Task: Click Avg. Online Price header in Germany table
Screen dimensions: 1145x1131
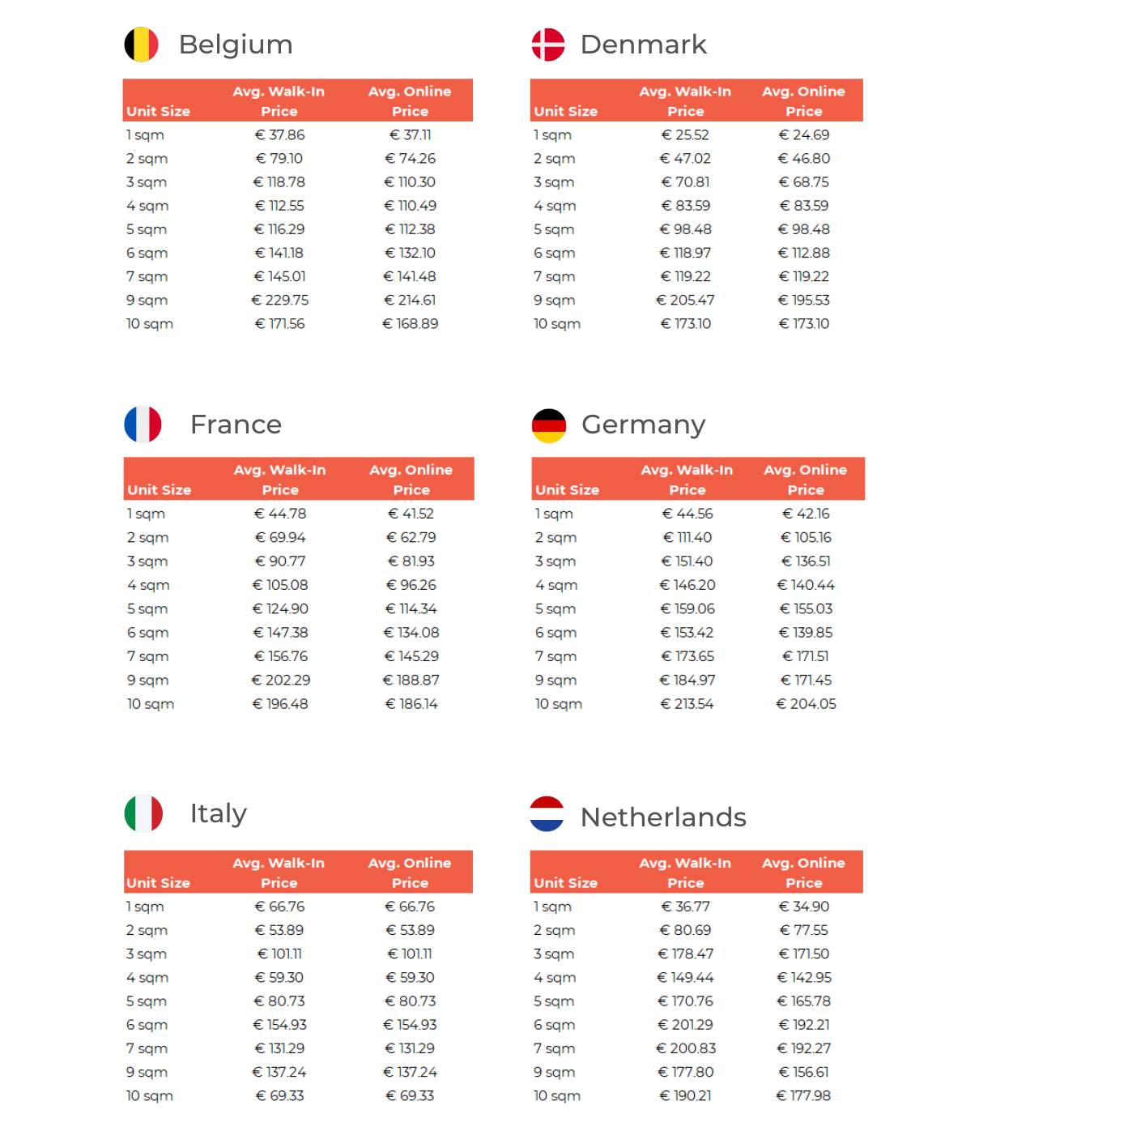Action: click(x=805, y=480)
